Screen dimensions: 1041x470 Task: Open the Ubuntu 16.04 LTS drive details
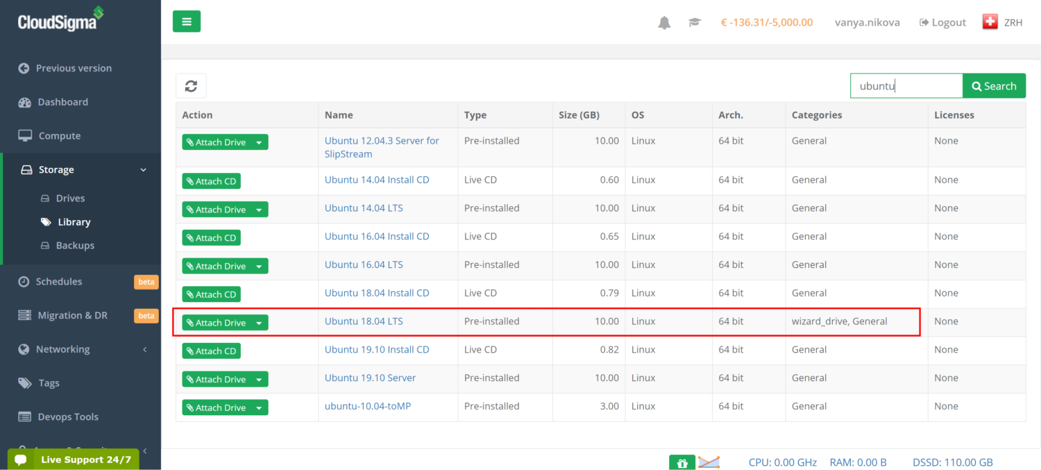pos(364,265)
